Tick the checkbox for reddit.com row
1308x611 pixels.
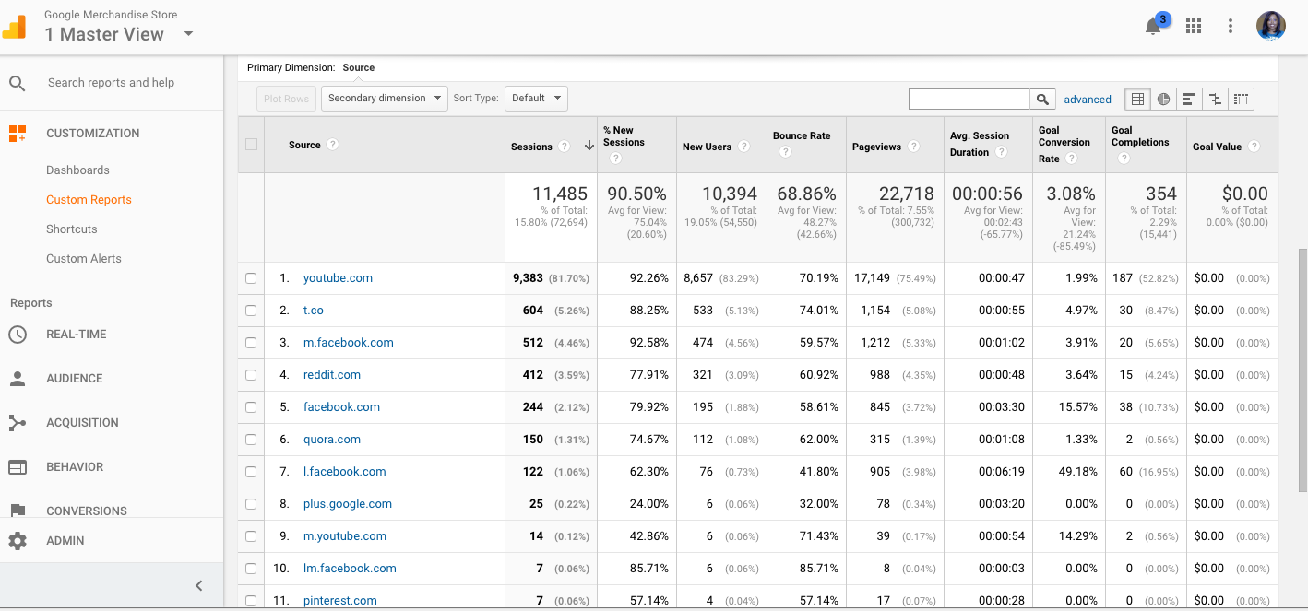click(x=251, y=375)
